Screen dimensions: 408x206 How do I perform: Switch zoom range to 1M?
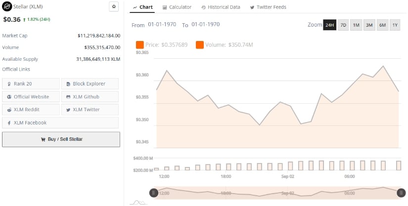click(356, 25)
